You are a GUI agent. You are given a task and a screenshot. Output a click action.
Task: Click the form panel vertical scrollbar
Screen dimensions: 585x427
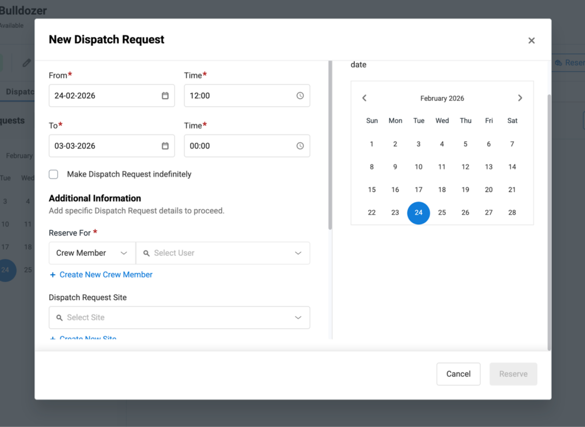[x=330, y=146]
